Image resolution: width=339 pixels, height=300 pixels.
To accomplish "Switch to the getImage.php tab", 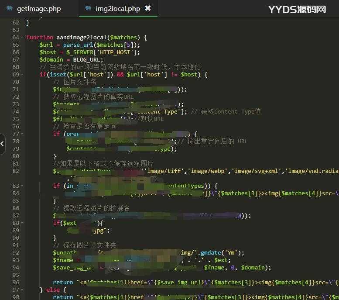I will [39, 9].
